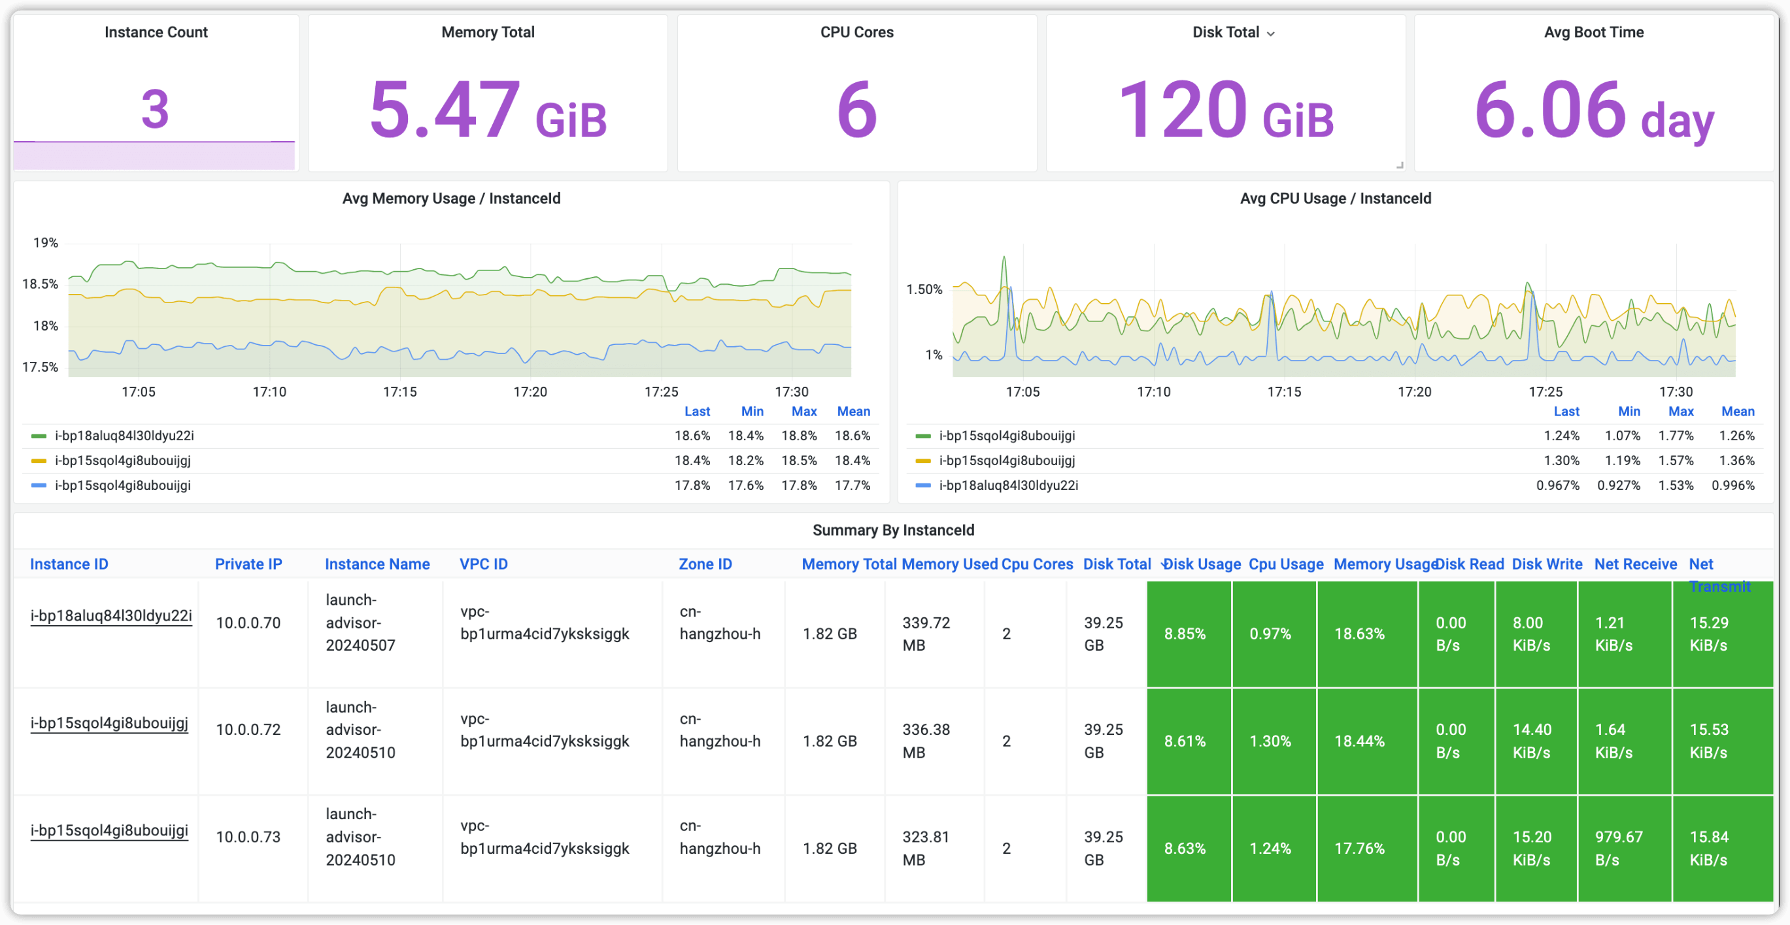Click blue swatch in CPU usage legend
This screenshot has width=1790, height=925.
point(923,486)
